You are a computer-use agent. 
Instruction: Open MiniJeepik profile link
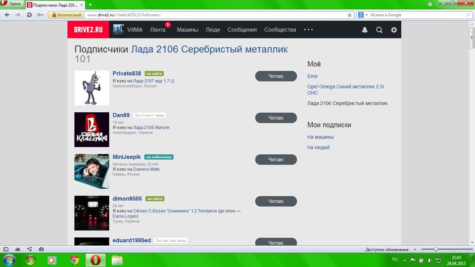[127, 157]
